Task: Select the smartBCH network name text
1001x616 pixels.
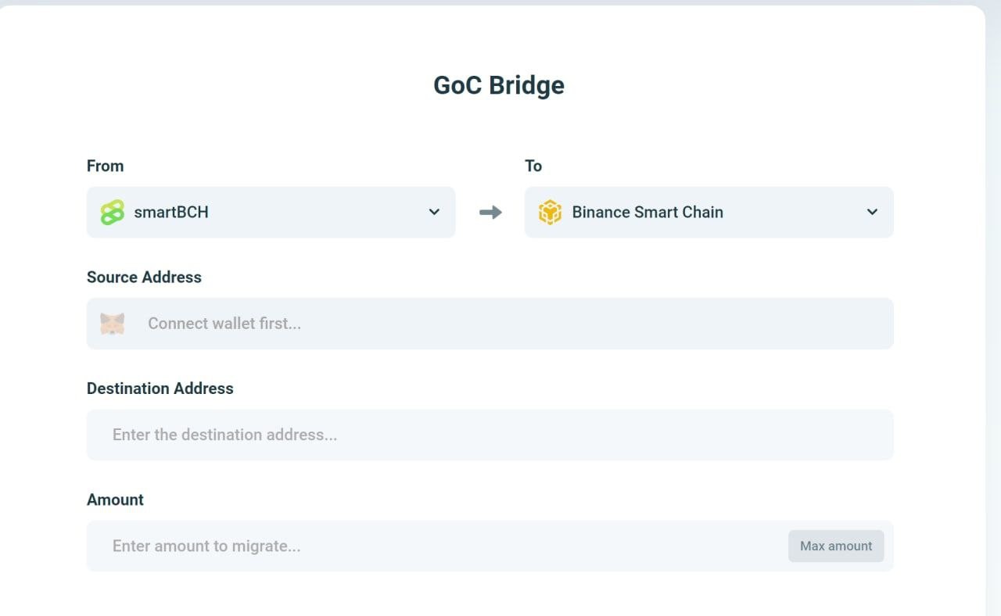Action: (x=171, y=212)
